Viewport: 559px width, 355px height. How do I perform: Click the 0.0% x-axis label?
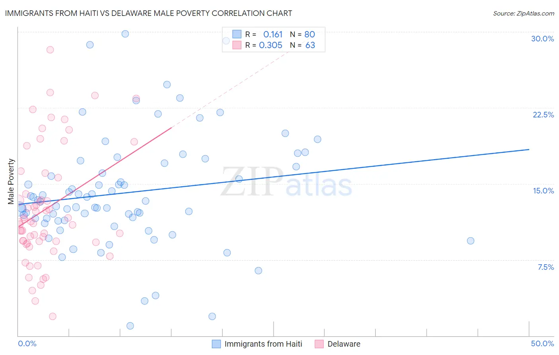click(x=27, y=343)
